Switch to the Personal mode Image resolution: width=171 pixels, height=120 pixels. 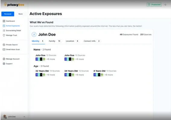(8, 14)
